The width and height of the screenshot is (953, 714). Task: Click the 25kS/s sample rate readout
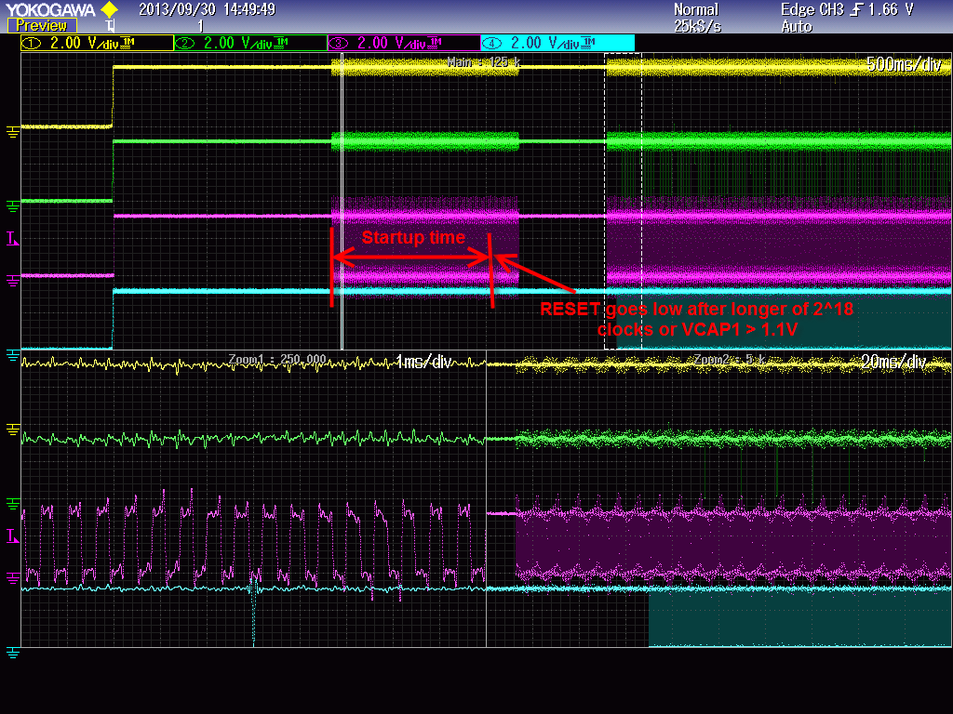pos(696,27)
